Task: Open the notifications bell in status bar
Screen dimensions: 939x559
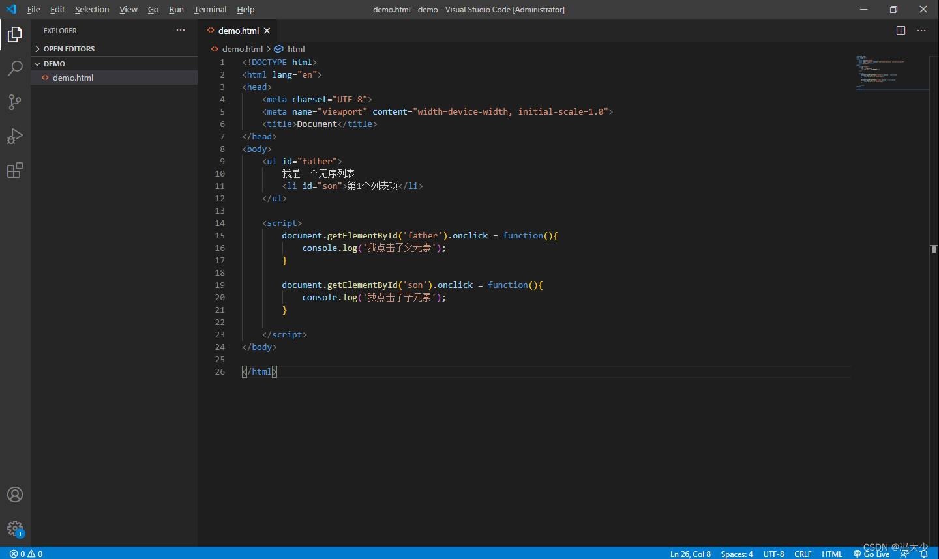Action: pos(923,554)
